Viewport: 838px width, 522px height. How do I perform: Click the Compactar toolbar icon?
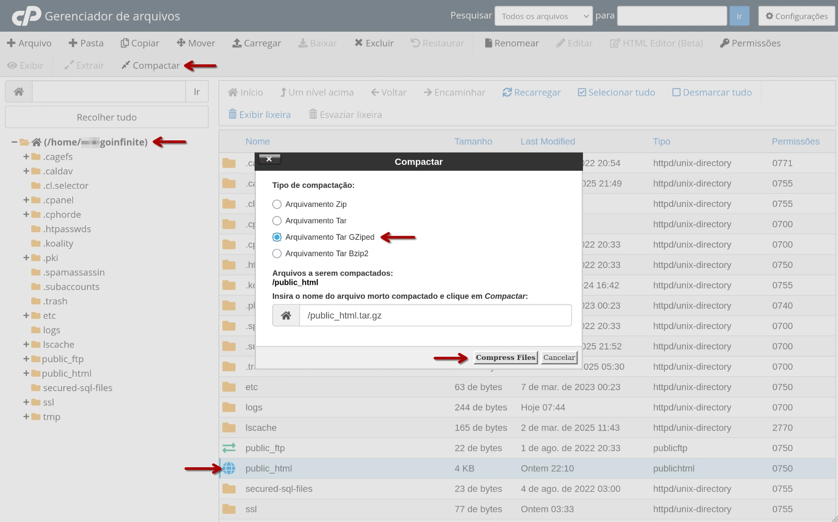point(125,66)
